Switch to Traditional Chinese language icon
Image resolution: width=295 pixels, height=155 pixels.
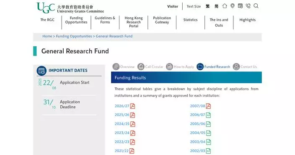(208, 6)
